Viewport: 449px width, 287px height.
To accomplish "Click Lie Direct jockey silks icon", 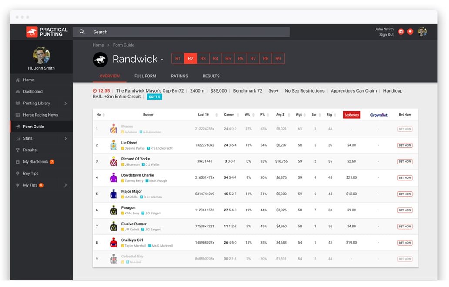I will [x=114, y=145].
